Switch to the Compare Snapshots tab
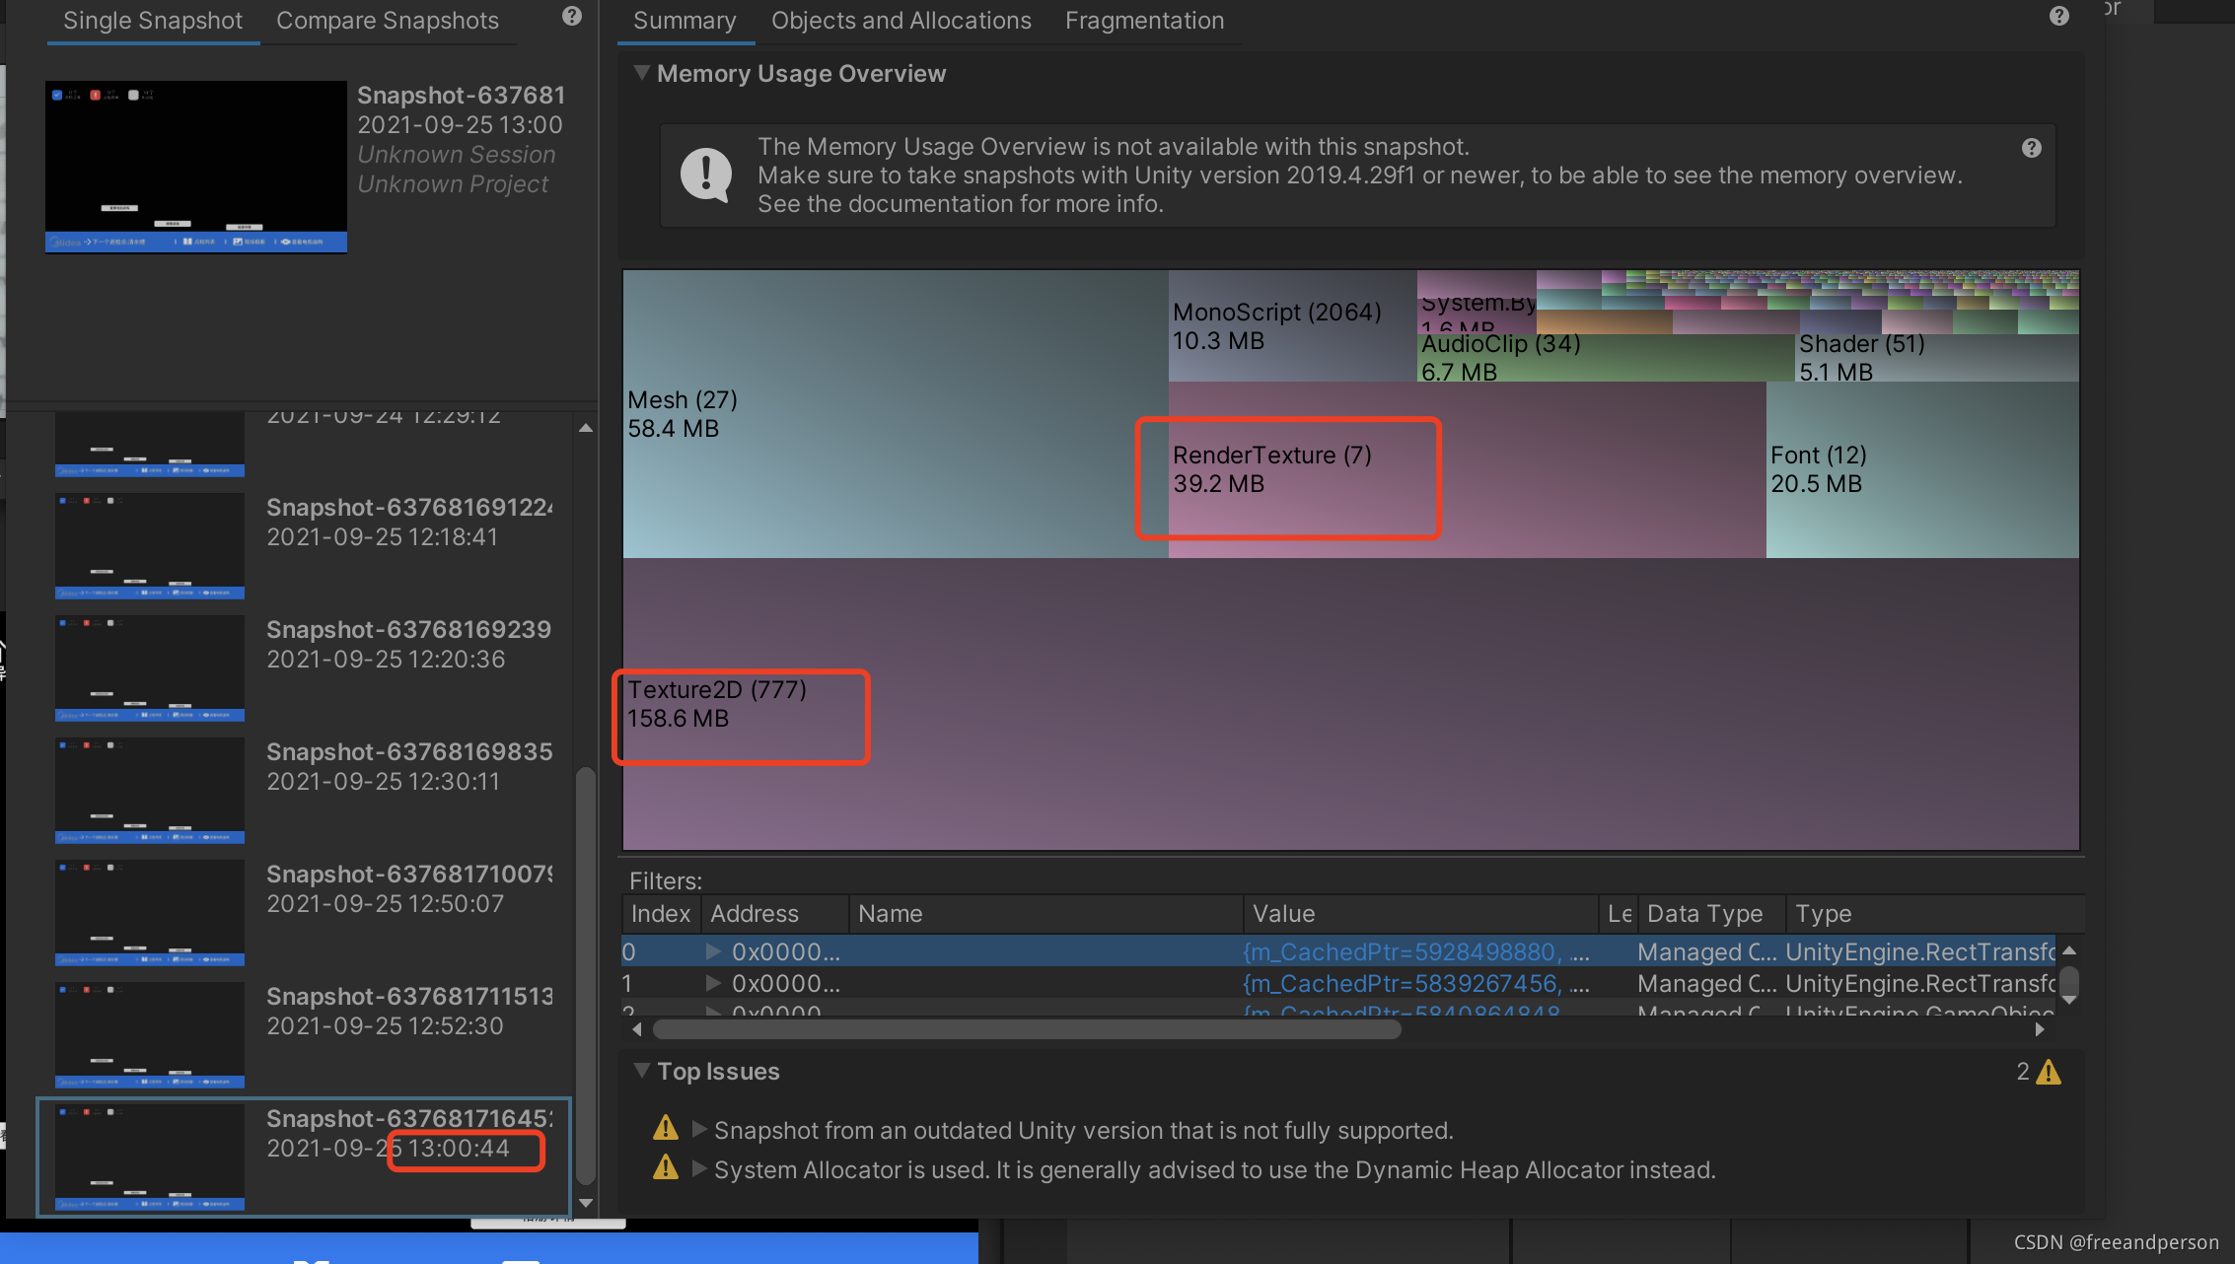This screenshot has width=2235, height=1264. pos(387,21)
